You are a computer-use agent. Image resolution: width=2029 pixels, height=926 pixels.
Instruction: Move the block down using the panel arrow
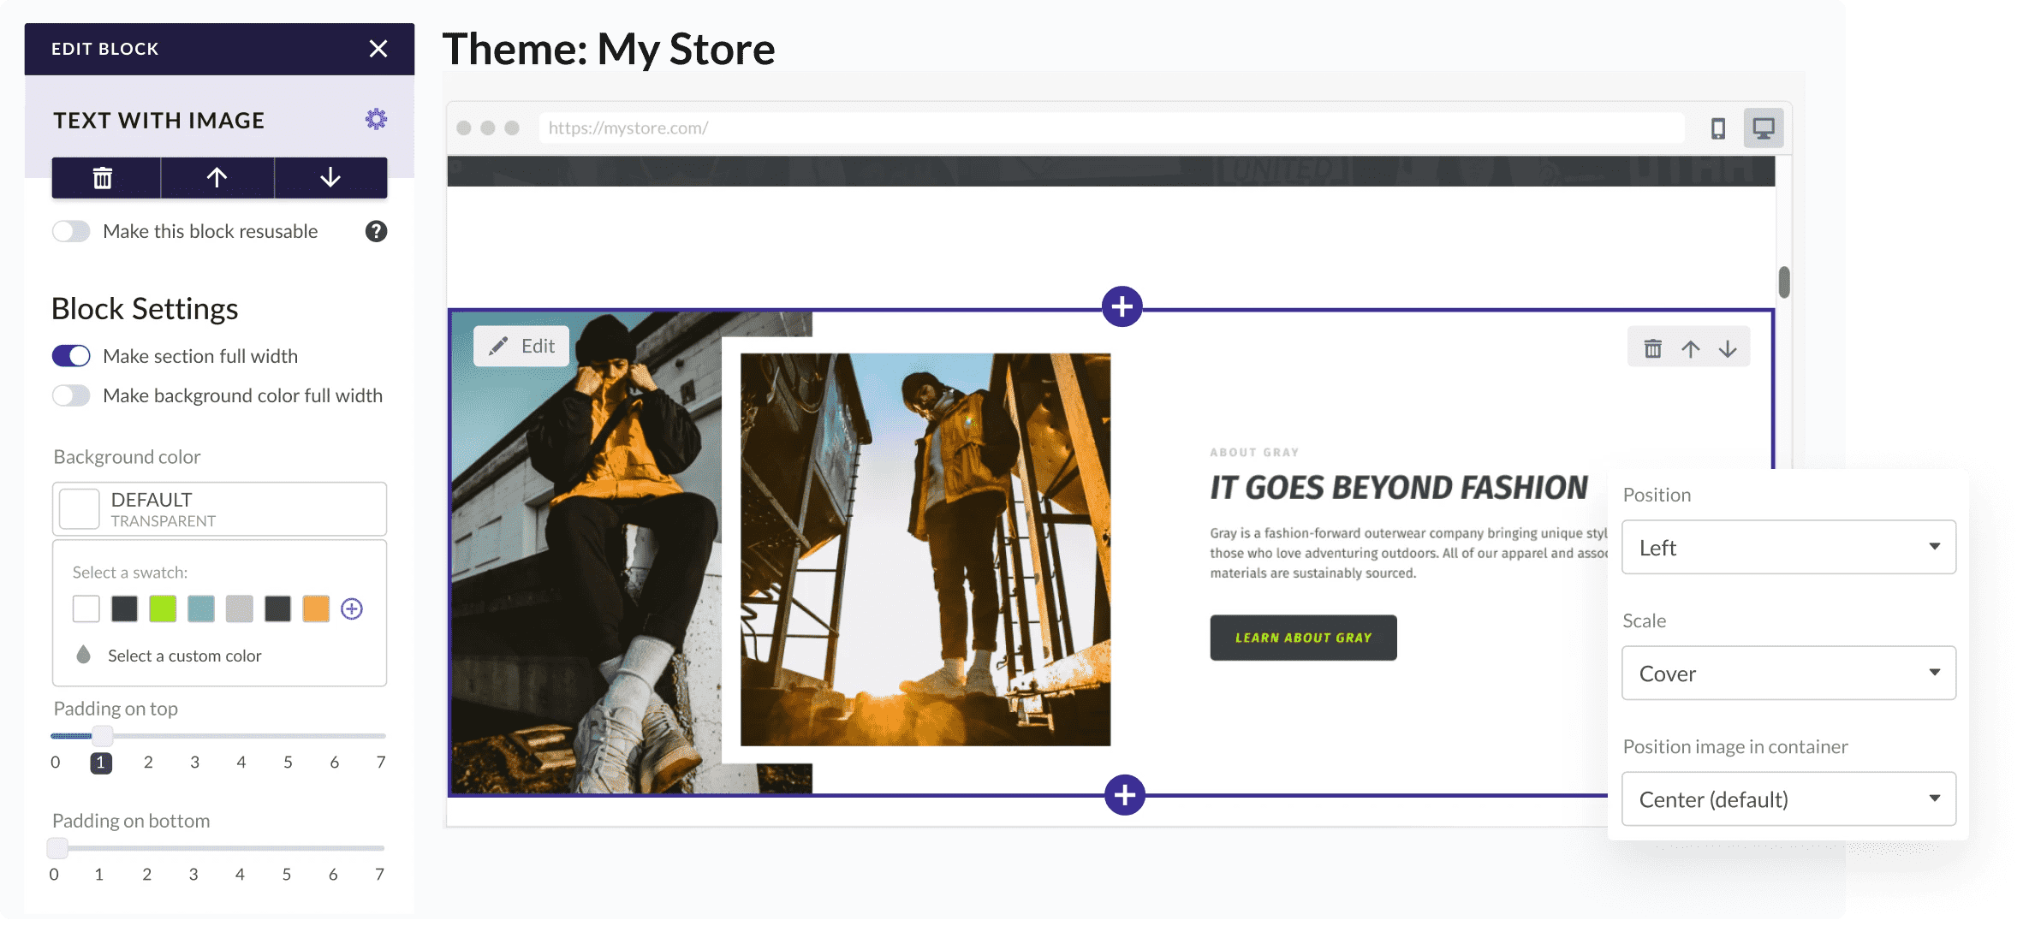pyautogui.click(x=330, y=177)
